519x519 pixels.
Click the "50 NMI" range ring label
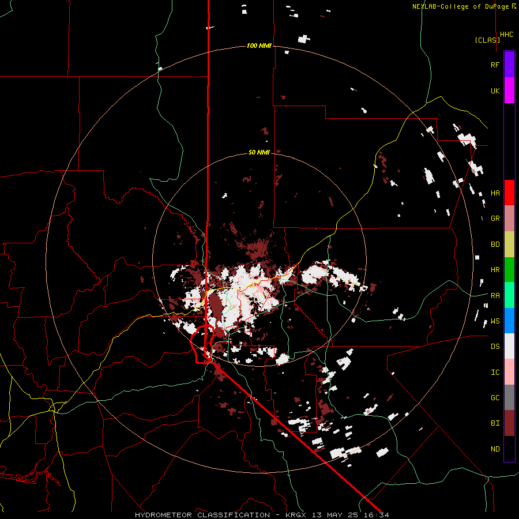(259, 152)
